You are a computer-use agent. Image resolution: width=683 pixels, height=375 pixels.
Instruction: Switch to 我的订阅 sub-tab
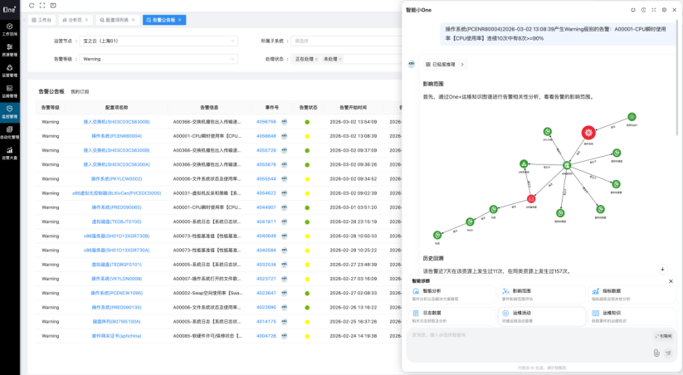[x=80, y=92]
